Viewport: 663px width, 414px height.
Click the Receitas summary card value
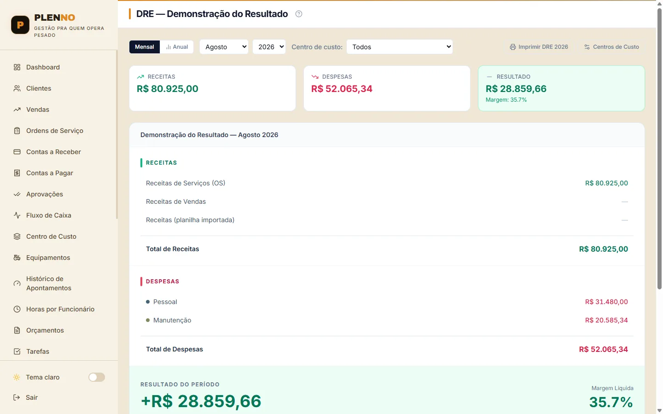(168, 89)
